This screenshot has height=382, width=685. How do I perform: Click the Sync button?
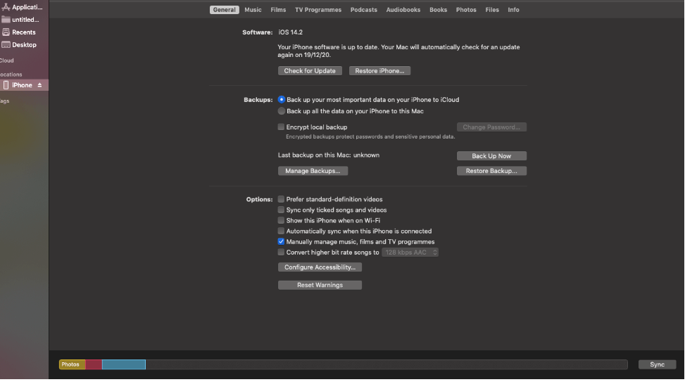click(x=657, y=364)
